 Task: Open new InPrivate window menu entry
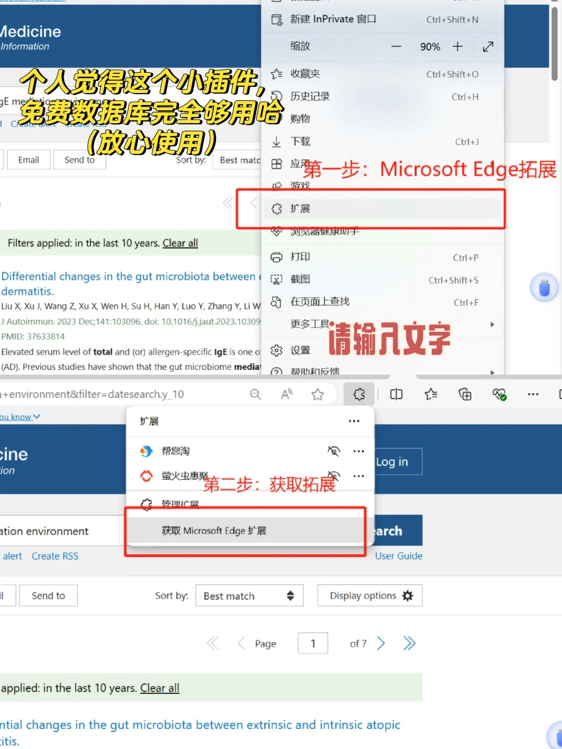click(x=382, y=19)
